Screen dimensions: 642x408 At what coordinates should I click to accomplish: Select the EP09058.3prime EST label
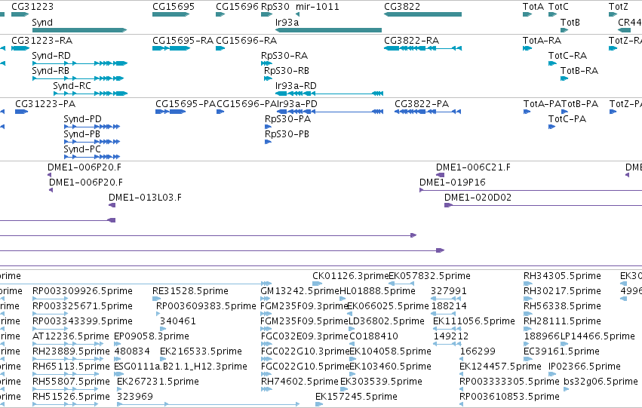pyautogui.click(x=152, y=336)
